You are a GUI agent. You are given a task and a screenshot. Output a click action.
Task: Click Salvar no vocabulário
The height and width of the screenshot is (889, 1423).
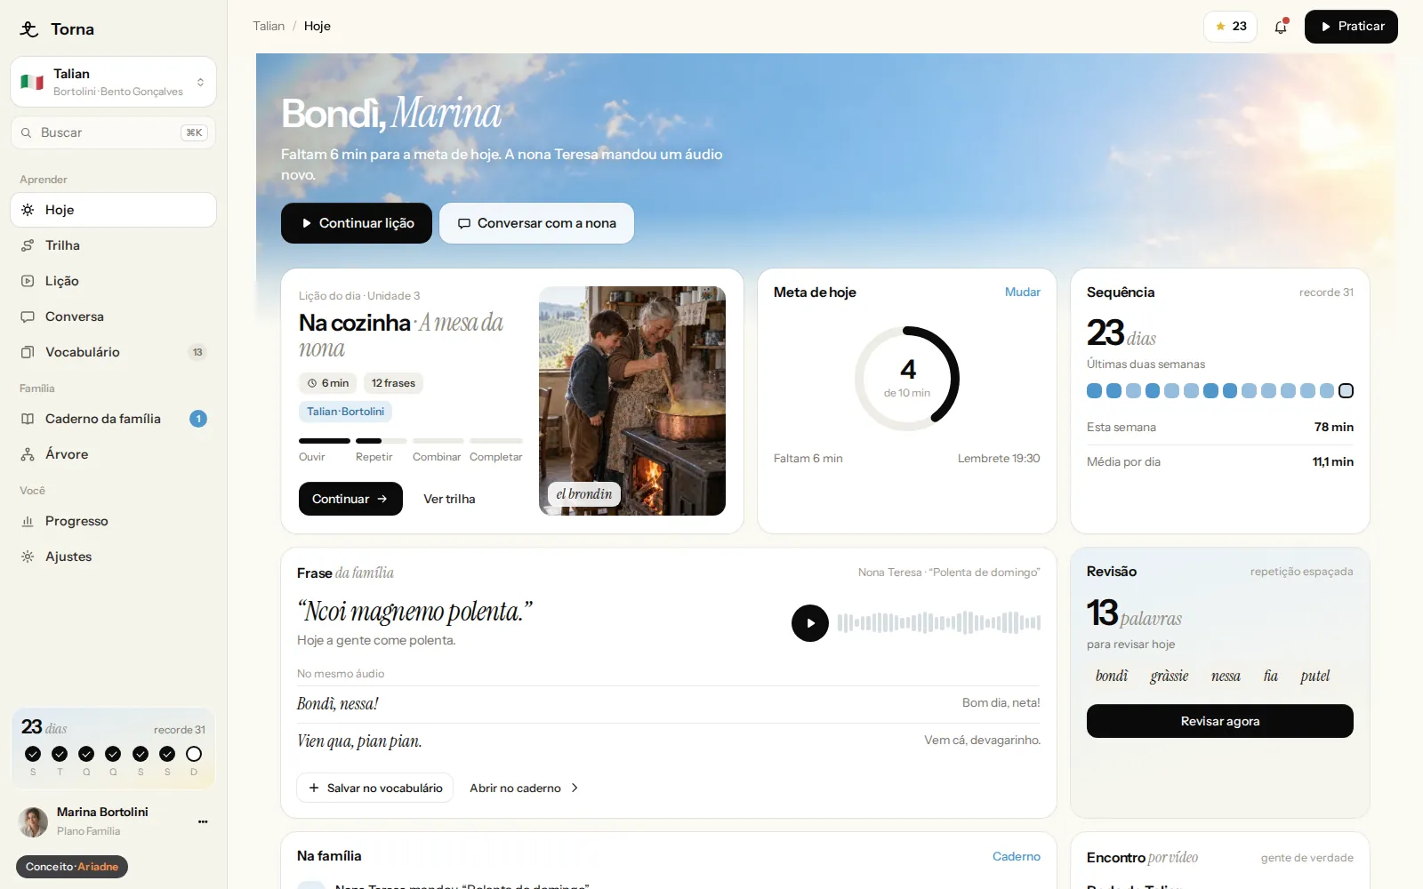[x=375, y=788]
